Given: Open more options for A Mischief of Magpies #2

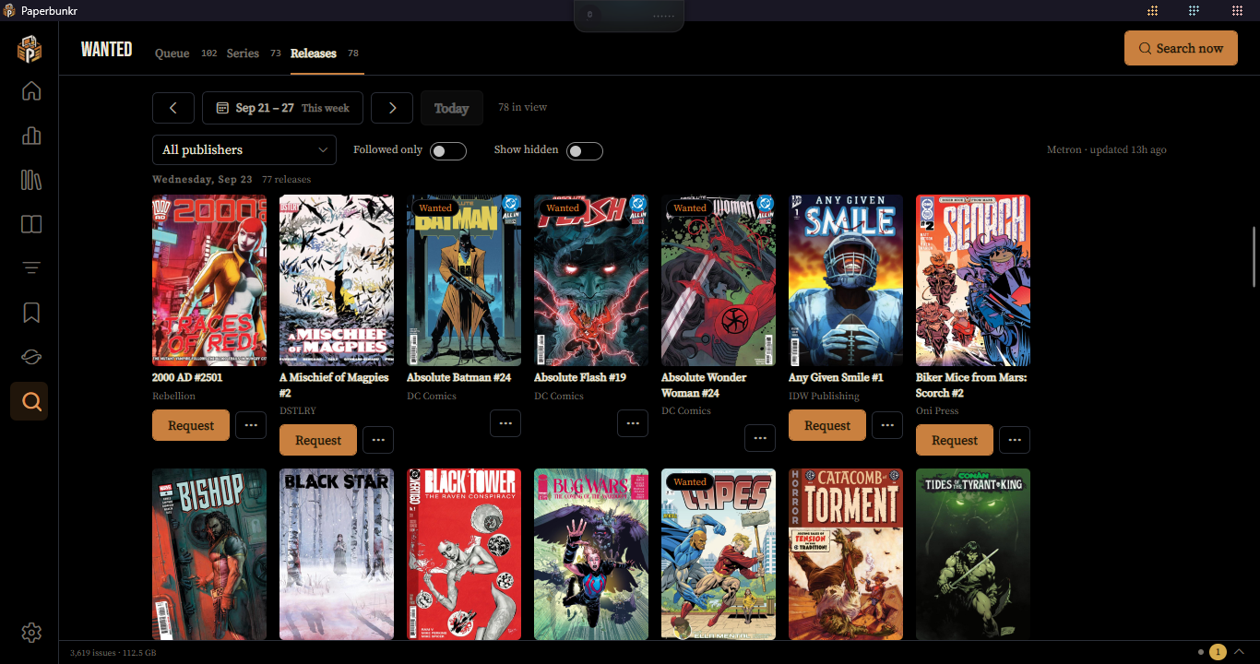Looking at the screenshot, I should click(378, 440).
